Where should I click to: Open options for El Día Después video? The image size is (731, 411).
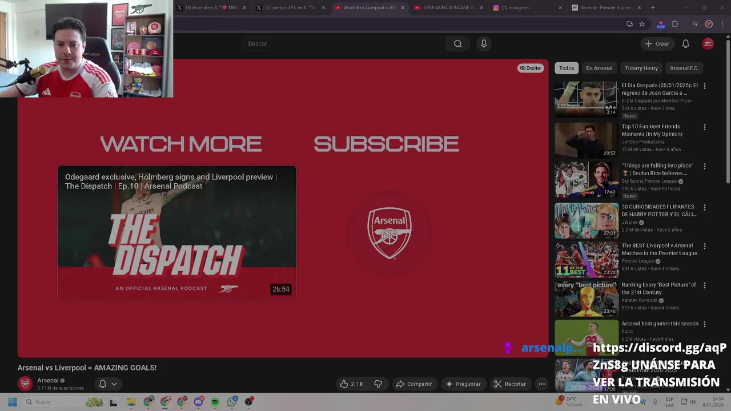point(704,86)
